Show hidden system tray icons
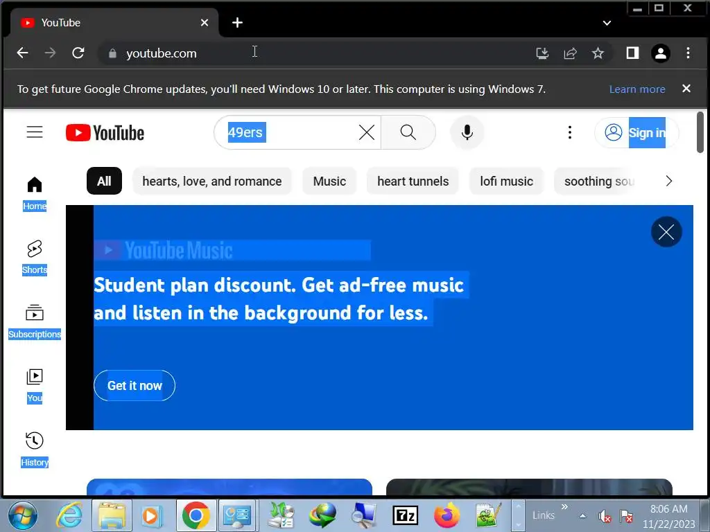Screen dimensions: 710x532 [x=582, y=515]
